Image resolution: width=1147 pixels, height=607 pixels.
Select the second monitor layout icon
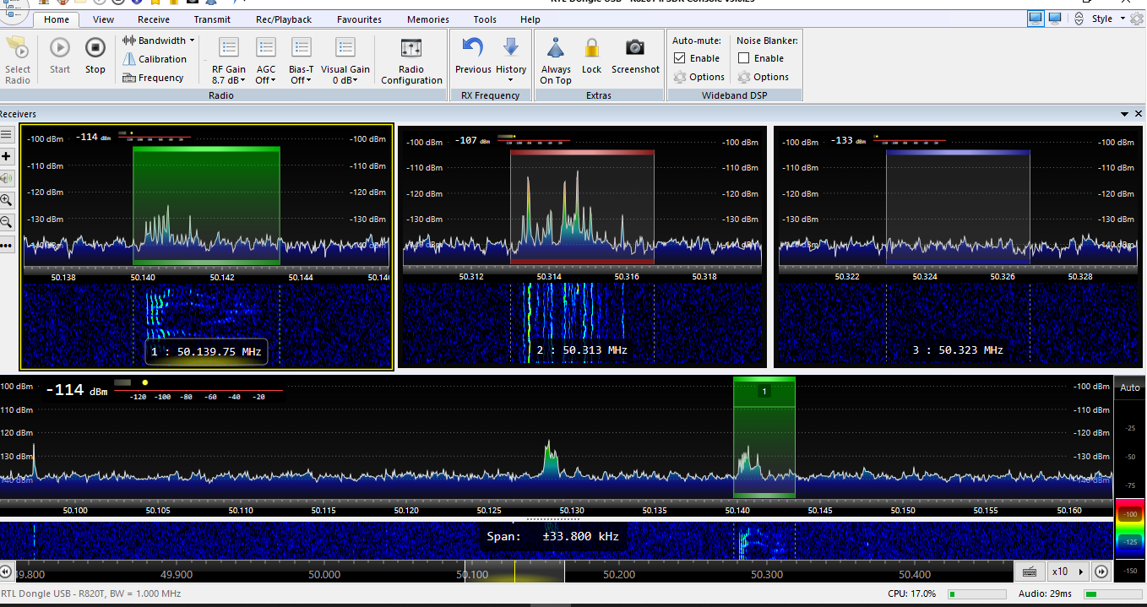[1055, 18]
